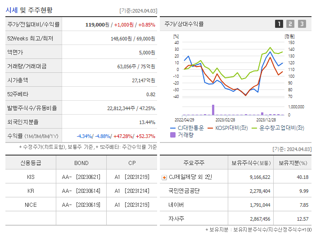This screenshot has height=236, width=316.
Task: Click the purple 거래량 legend square
Action: click(173, 135)
